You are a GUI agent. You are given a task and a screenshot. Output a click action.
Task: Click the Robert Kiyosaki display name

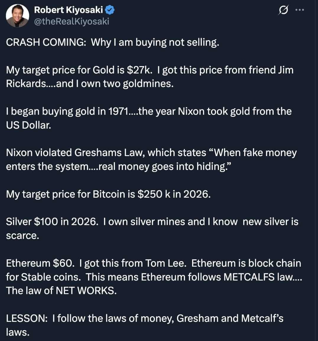[x=68, y=10]
